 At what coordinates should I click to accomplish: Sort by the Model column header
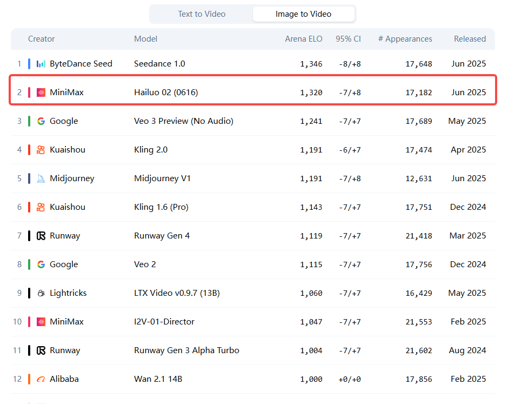click(145, 39)
